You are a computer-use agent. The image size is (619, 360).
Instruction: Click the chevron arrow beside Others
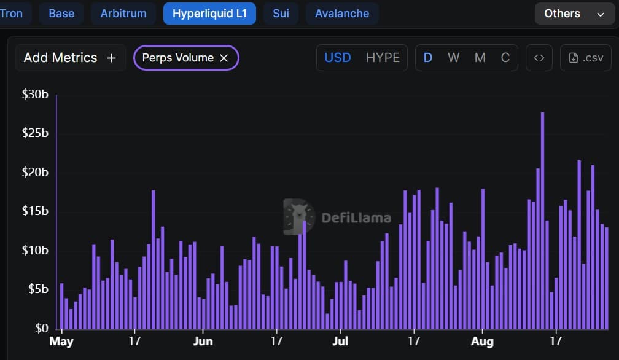point(601,14)
